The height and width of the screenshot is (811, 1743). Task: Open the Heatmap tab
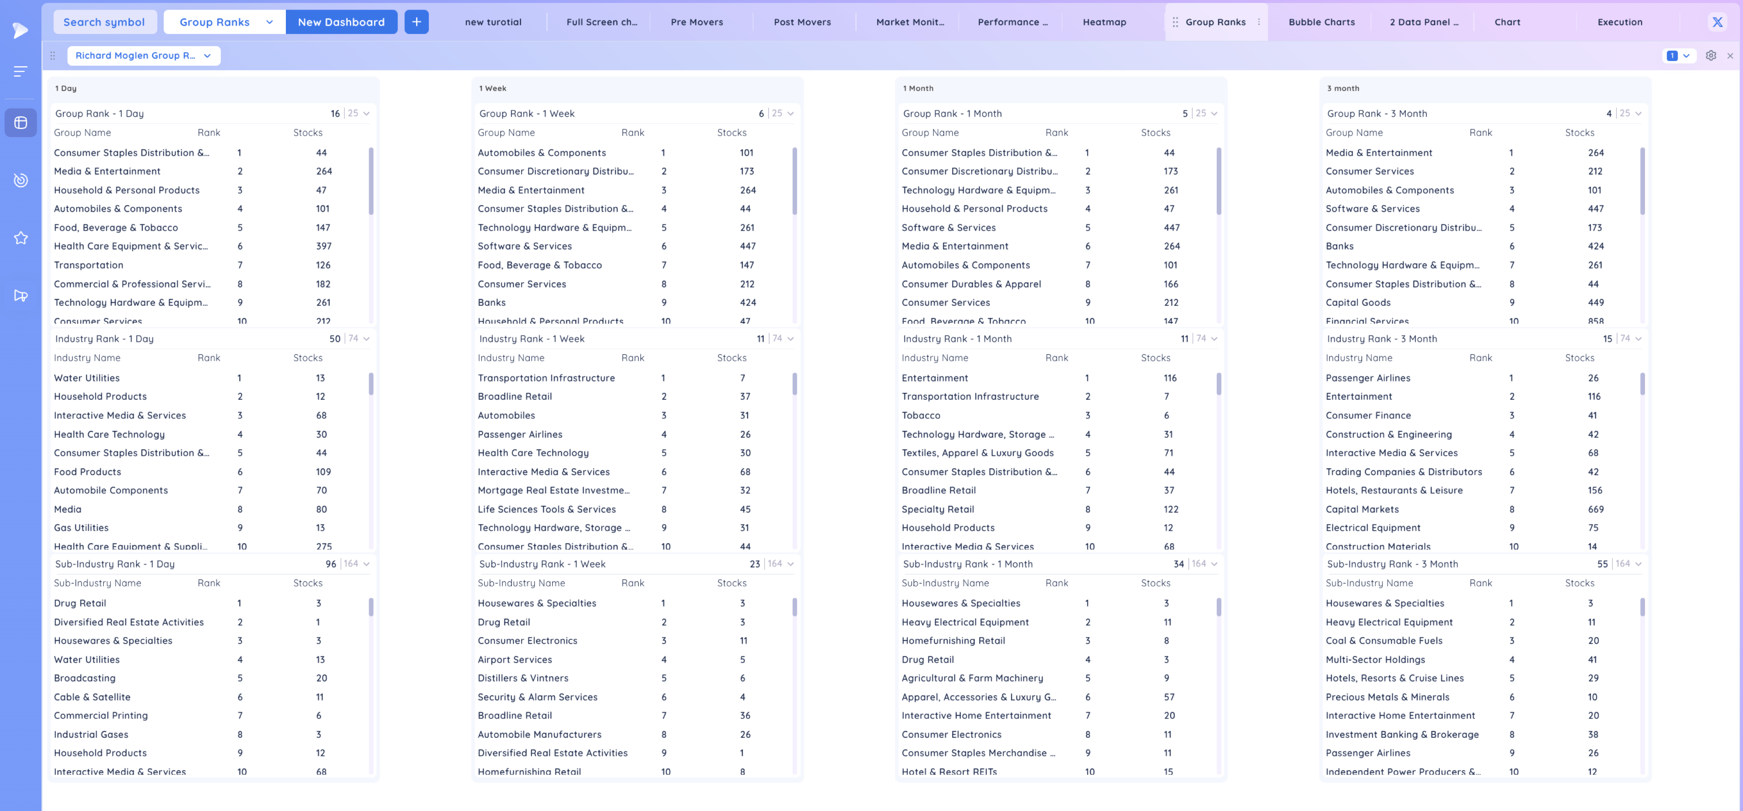(x=1104, y=22)
